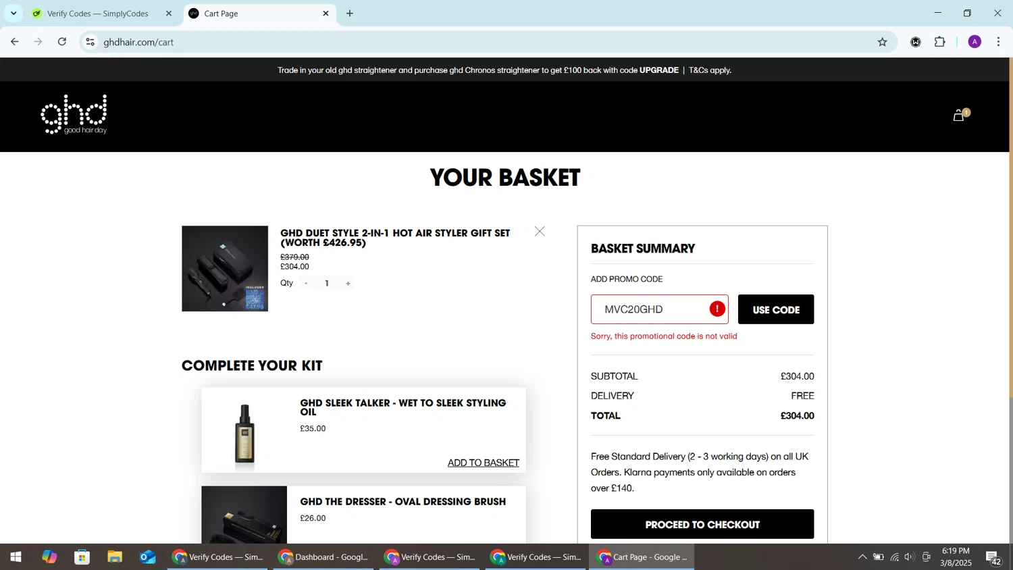Click the red error icon in promo field

(717, 309)
